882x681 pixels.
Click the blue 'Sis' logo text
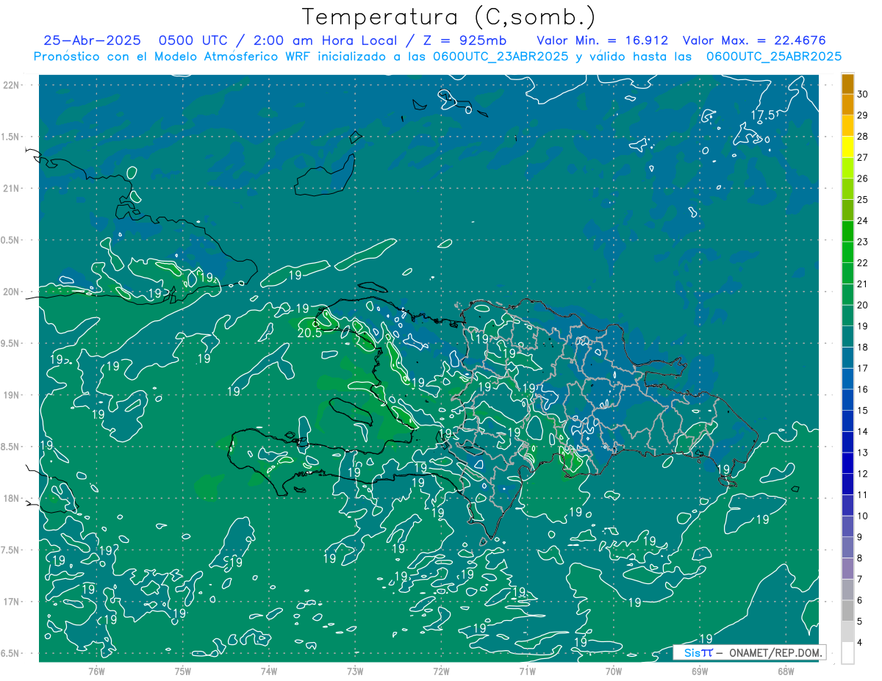pos(692,652)
